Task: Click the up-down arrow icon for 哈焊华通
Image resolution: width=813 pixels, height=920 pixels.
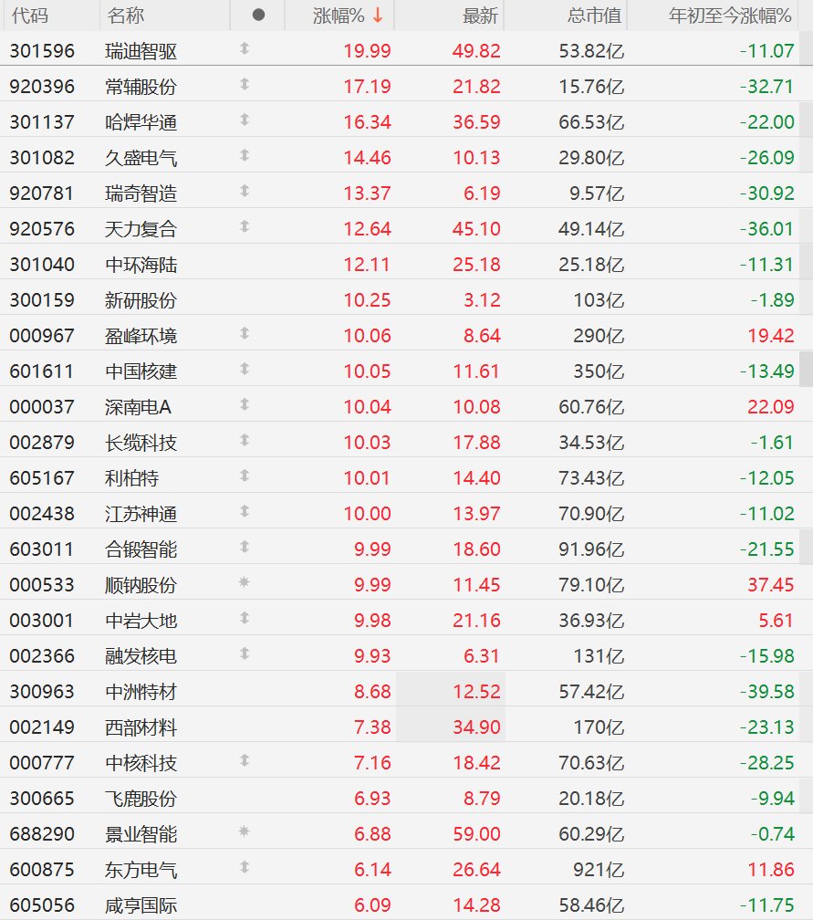Action: coord(245,120)
